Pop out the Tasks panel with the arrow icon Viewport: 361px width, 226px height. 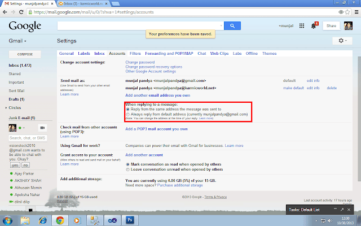pos(342,210)
